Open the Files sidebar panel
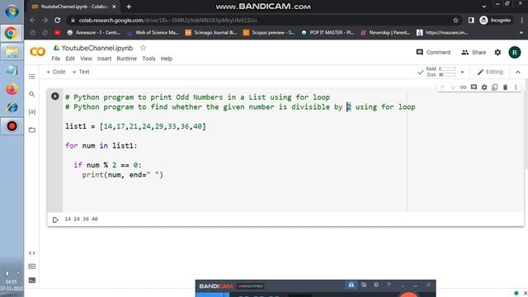Screen dimensions: 528x297 pyautogui.click(x=32, y=130)
